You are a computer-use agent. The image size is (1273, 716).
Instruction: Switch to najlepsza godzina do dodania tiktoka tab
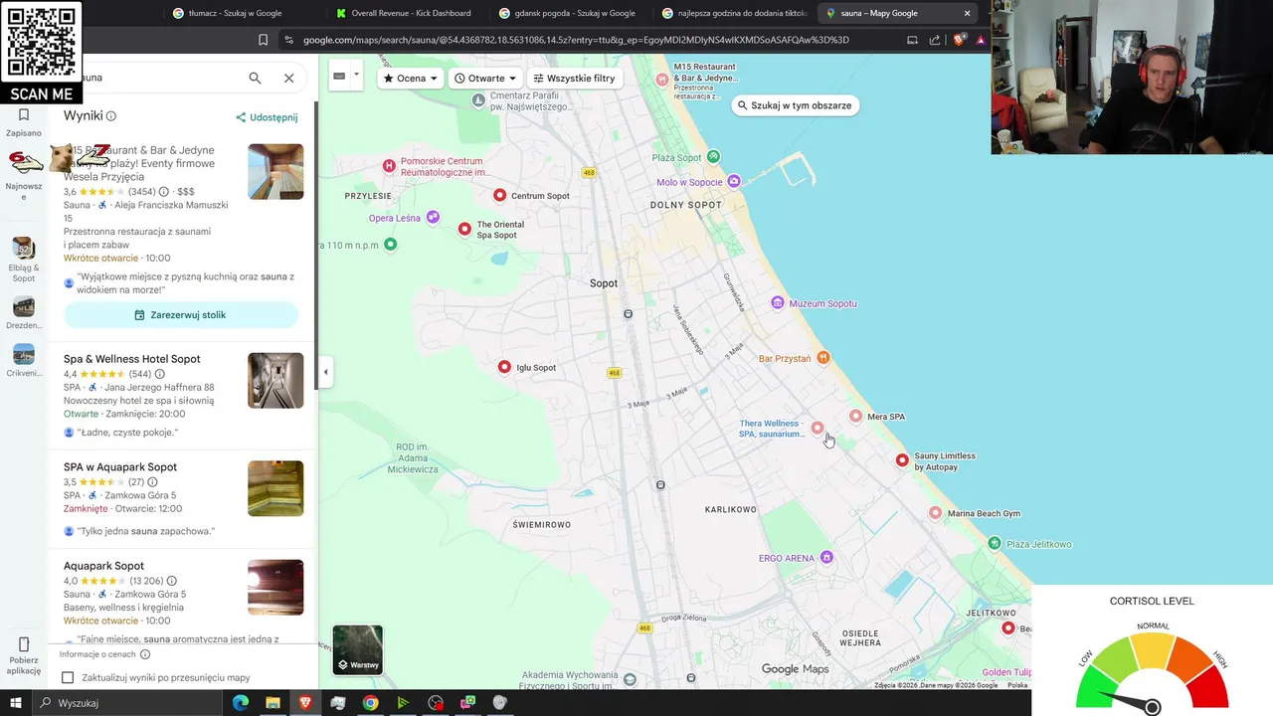(x=734, y=13)
